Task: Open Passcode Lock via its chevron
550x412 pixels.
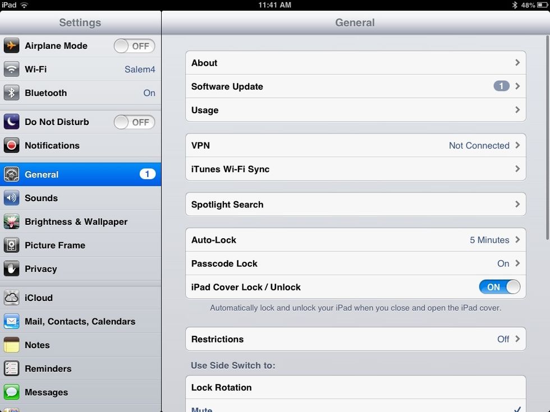Action: pos(517,263)
